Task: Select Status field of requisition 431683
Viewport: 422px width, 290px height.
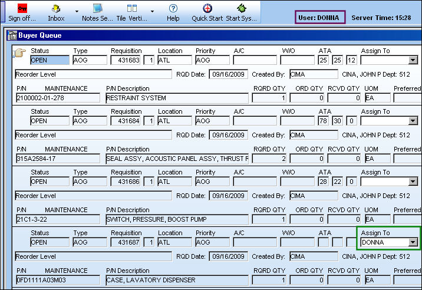Action: click(x=50, y=60)
